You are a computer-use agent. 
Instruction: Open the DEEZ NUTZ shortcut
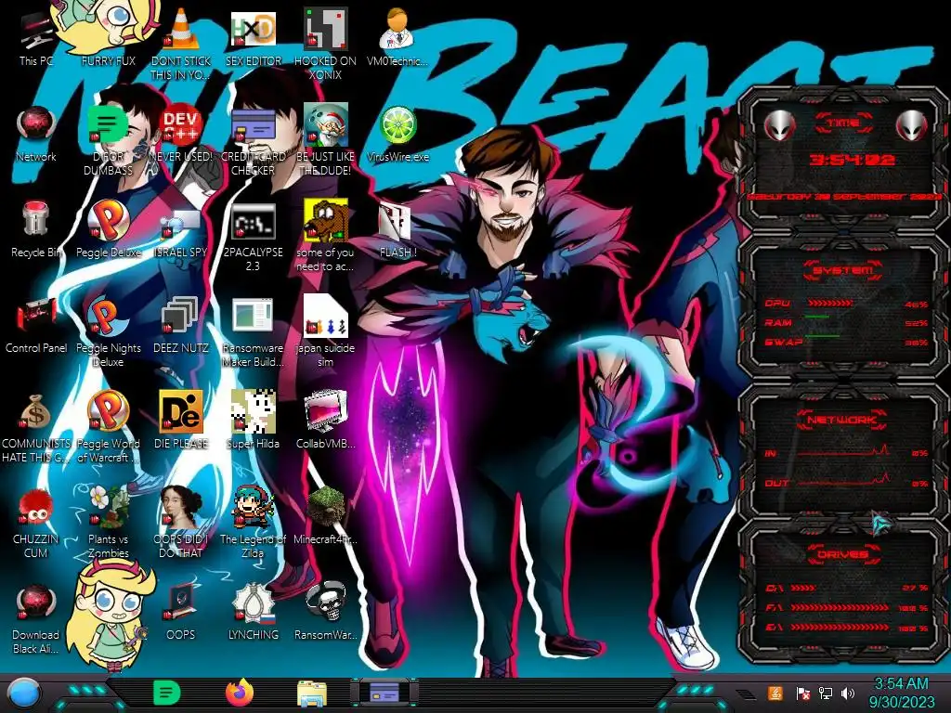click(181, 324)
